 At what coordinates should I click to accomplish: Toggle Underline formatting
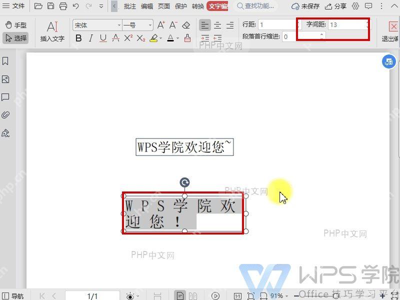coord(103,38)
